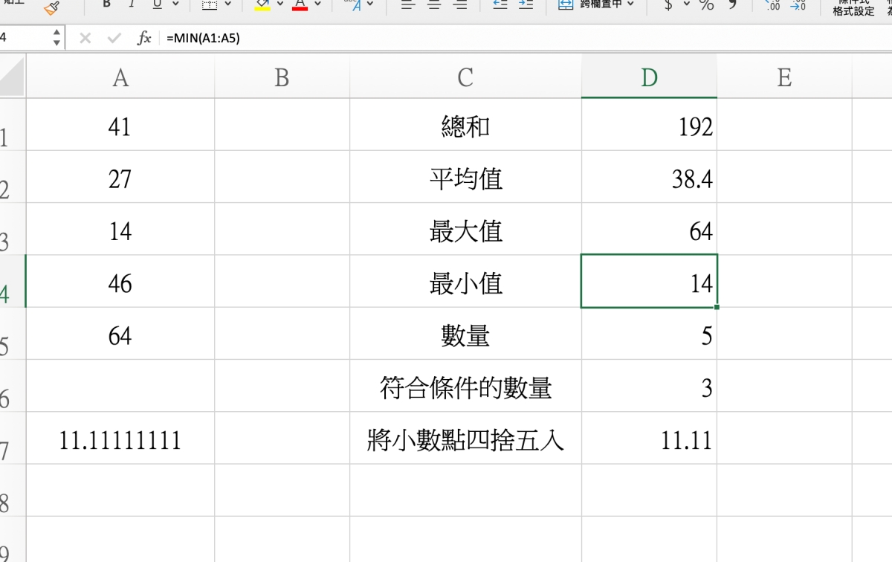Cancel formula entry with X icon

85,38
